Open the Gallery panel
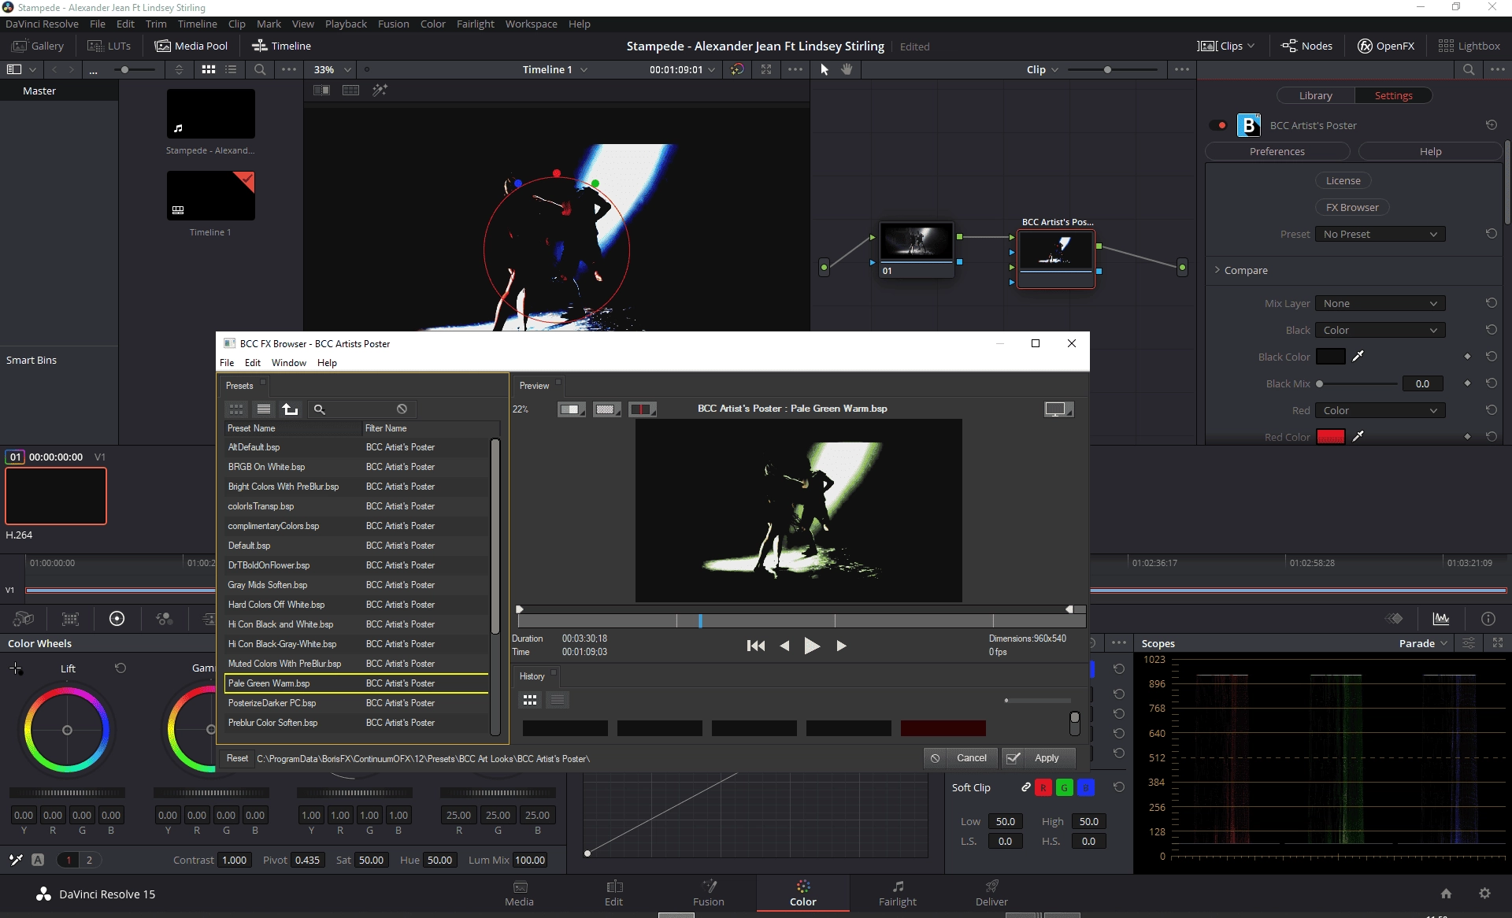 (38, 46)
